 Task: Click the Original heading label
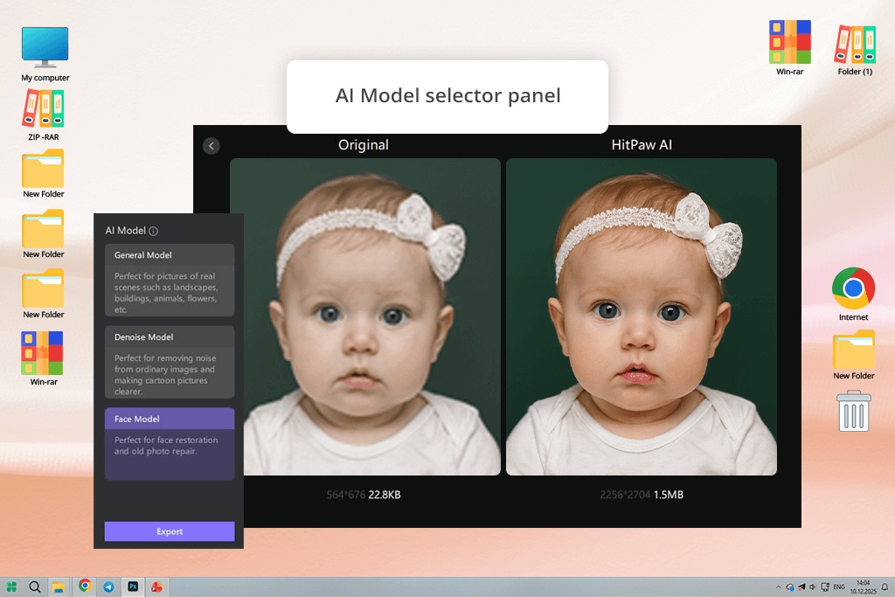point(364,145)
